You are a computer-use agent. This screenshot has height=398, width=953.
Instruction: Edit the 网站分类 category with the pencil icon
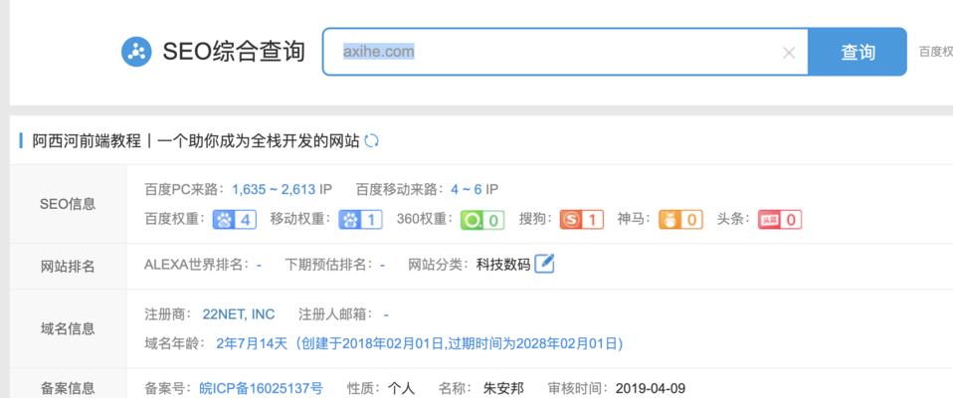click(544, 264)
